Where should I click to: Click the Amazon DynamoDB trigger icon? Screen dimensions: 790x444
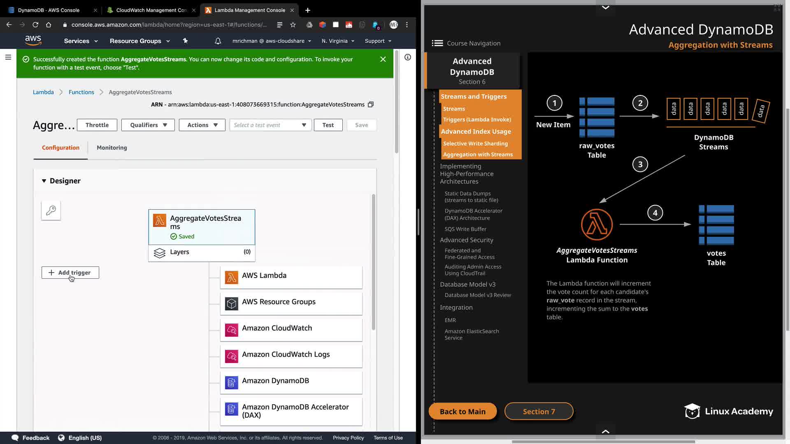(x=231, y=382)
